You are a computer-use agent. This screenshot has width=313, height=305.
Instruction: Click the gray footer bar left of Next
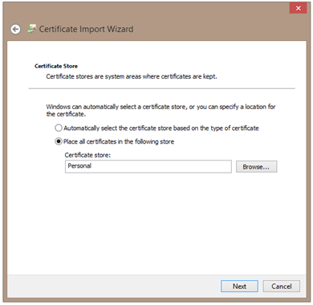[x=112, y=287]
